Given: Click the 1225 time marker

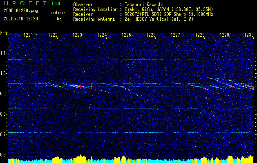Looking at the screenshot, I should (x=127, y=35).
